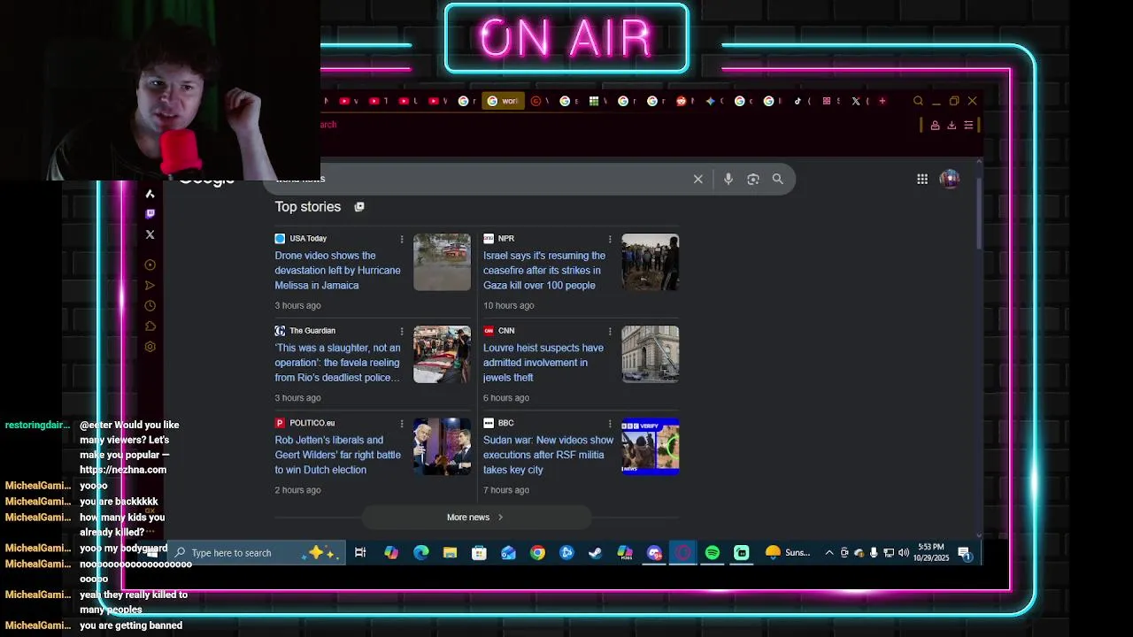Show hidden system tray icons
This screenshot has height=637, width=1133.
click(829, 553)
